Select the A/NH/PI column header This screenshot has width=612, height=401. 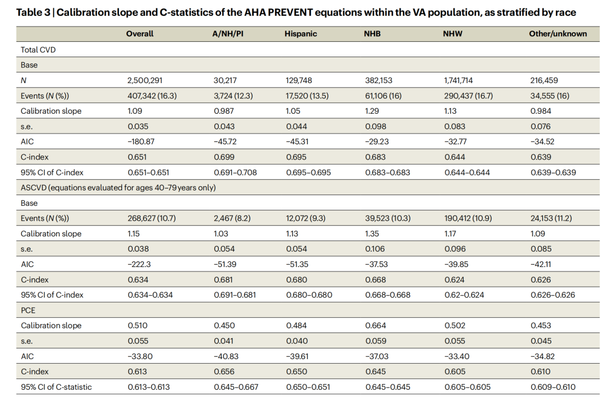pos(227,34)
